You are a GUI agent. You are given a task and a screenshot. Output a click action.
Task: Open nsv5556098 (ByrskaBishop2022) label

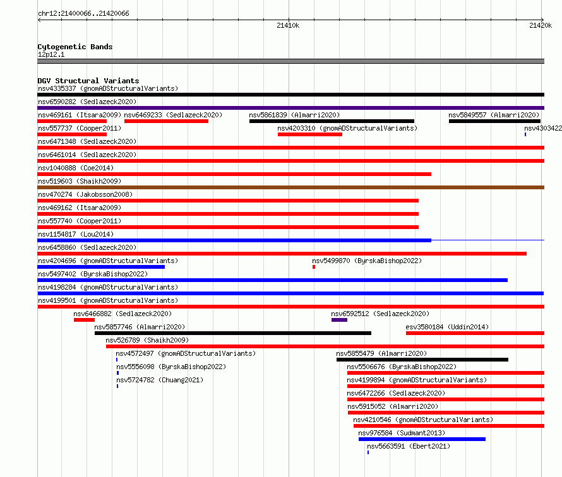click(171, 367)
